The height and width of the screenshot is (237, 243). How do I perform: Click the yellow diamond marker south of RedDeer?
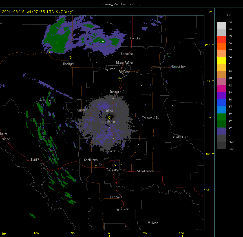tap(120, 79)
